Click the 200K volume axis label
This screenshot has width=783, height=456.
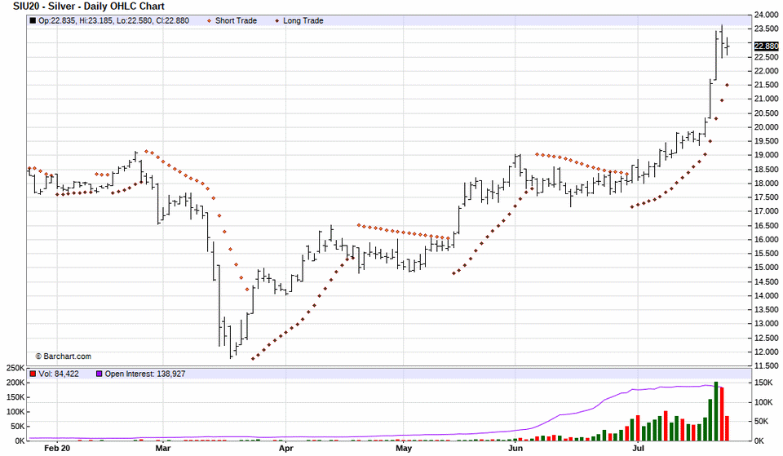tap(15, 383)
